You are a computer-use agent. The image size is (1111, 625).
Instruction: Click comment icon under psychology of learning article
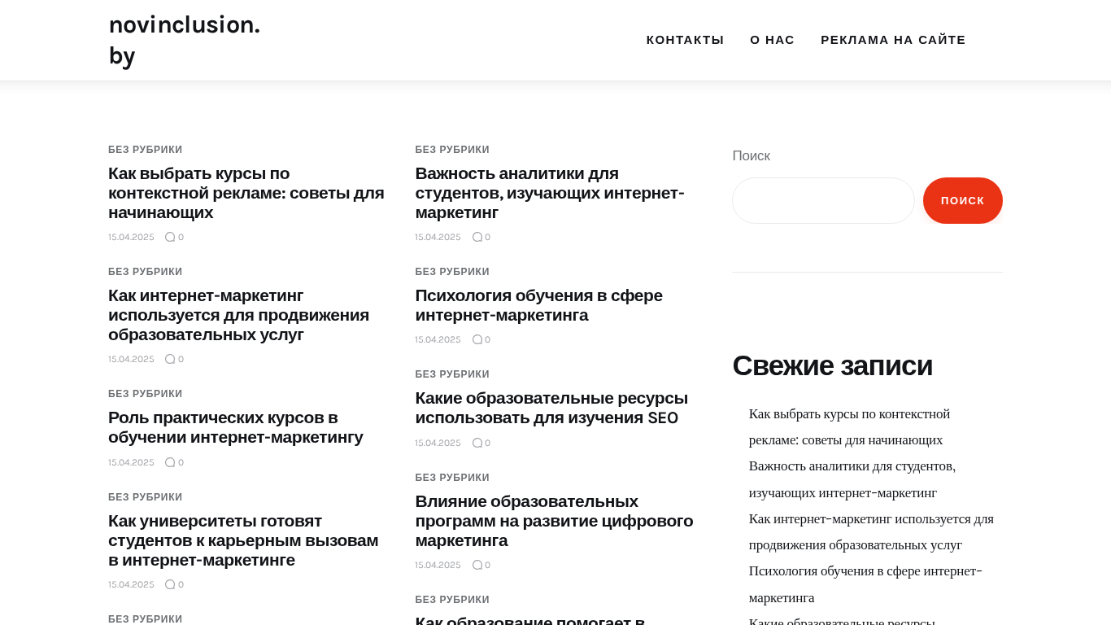click(477, 339)
